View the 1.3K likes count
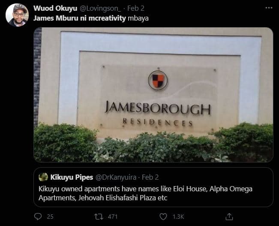279x226 pixels. [178, 217]
